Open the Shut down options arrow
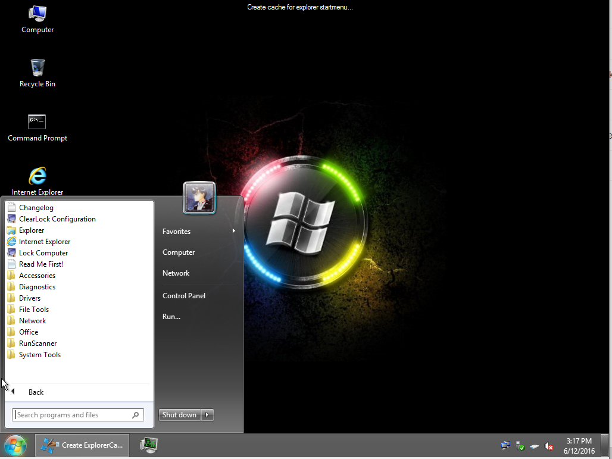The height and width of the screenshot is (459, 612). tap(207, 415)
